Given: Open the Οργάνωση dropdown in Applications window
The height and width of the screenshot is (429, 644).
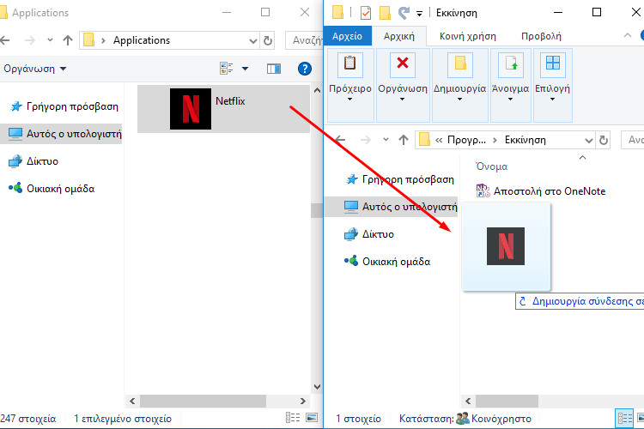Looking at the screenshot, I should [x=34, y=69].
